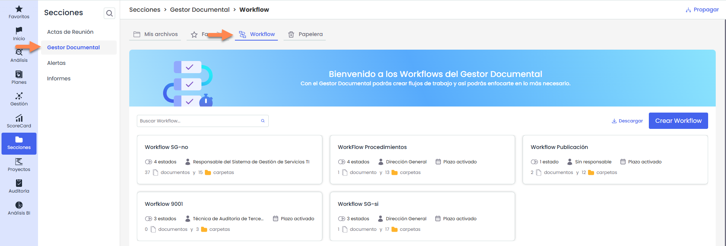
Task: Select Alertas in sections list
Action: point(56,63)
